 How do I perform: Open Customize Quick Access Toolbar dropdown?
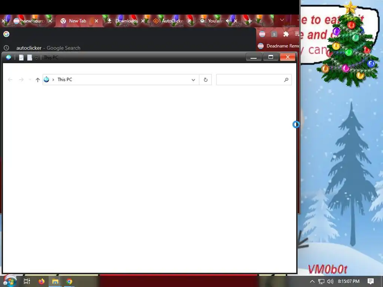[x=36, y=58]
